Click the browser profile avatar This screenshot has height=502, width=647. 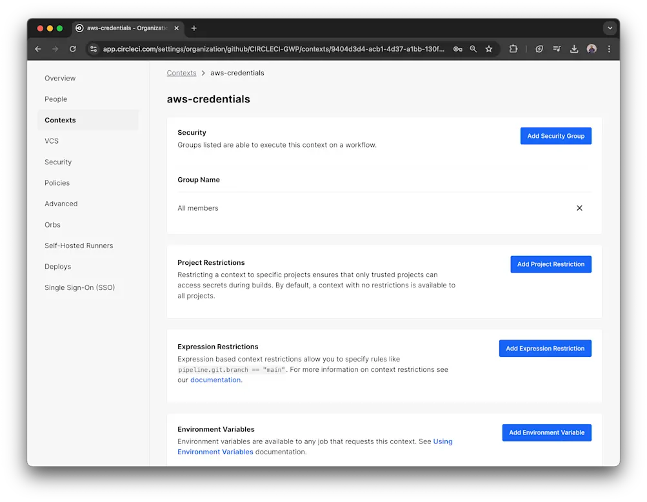coord(592,48)
